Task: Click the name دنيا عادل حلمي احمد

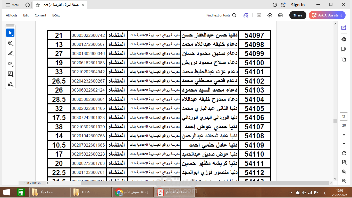Action: click(213, 145)
